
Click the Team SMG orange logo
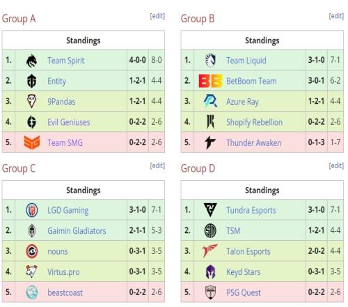32,142
